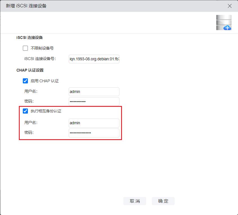Select the 用户名 field under 执行相互身份认证
238x215 pixels.
94,123
